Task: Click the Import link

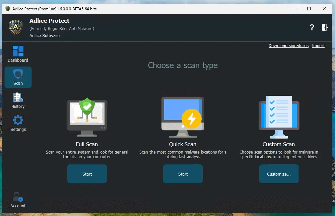Action: (x=318, y=46)
